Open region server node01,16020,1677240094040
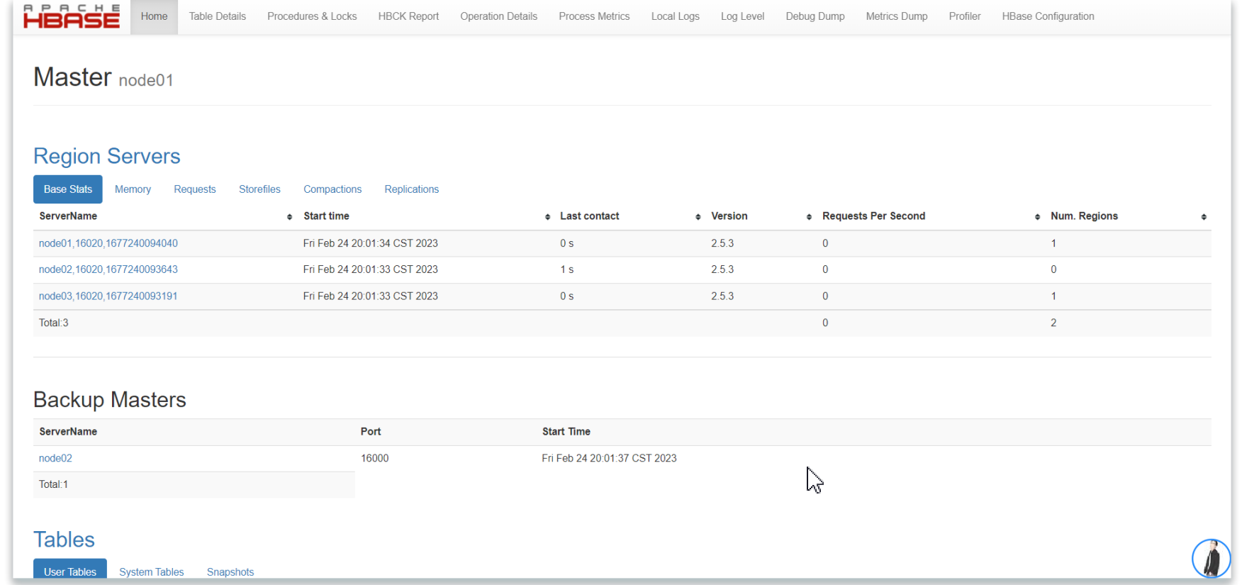This screenshot has width=1242, height=585. click(x=108, y=243)
